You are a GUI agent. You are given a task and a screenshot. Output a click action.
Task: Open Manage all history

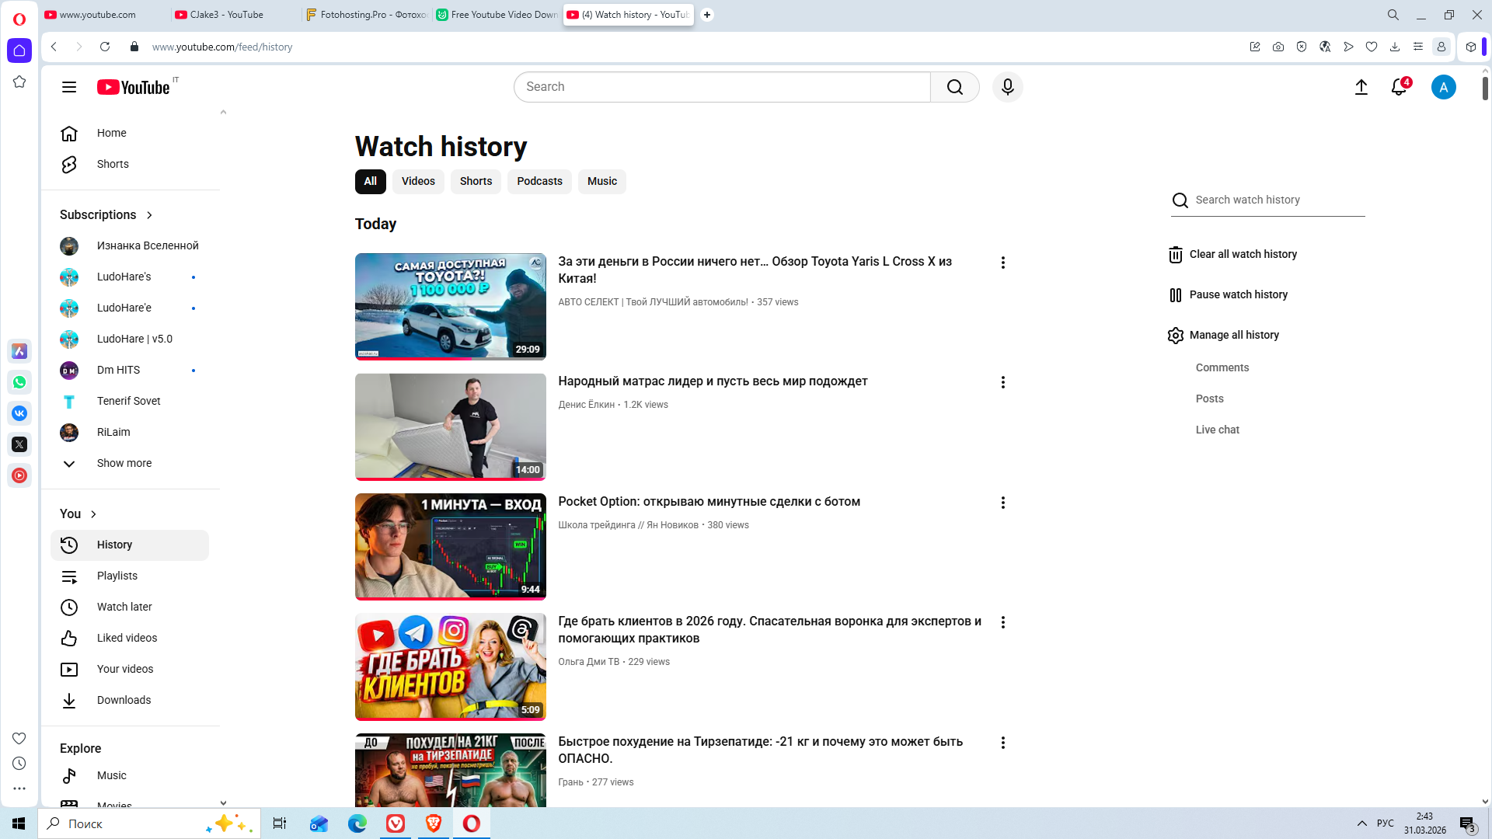click(1233, 335)
